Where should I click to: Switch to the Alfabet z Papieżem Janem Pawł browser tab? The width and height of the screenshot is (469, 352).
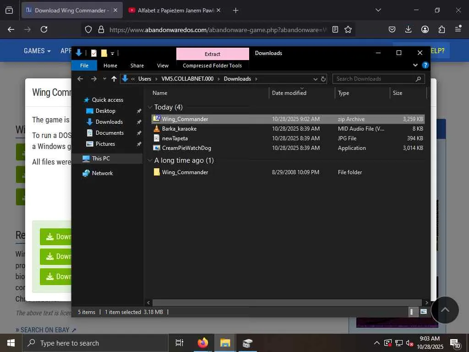point(175,11)
